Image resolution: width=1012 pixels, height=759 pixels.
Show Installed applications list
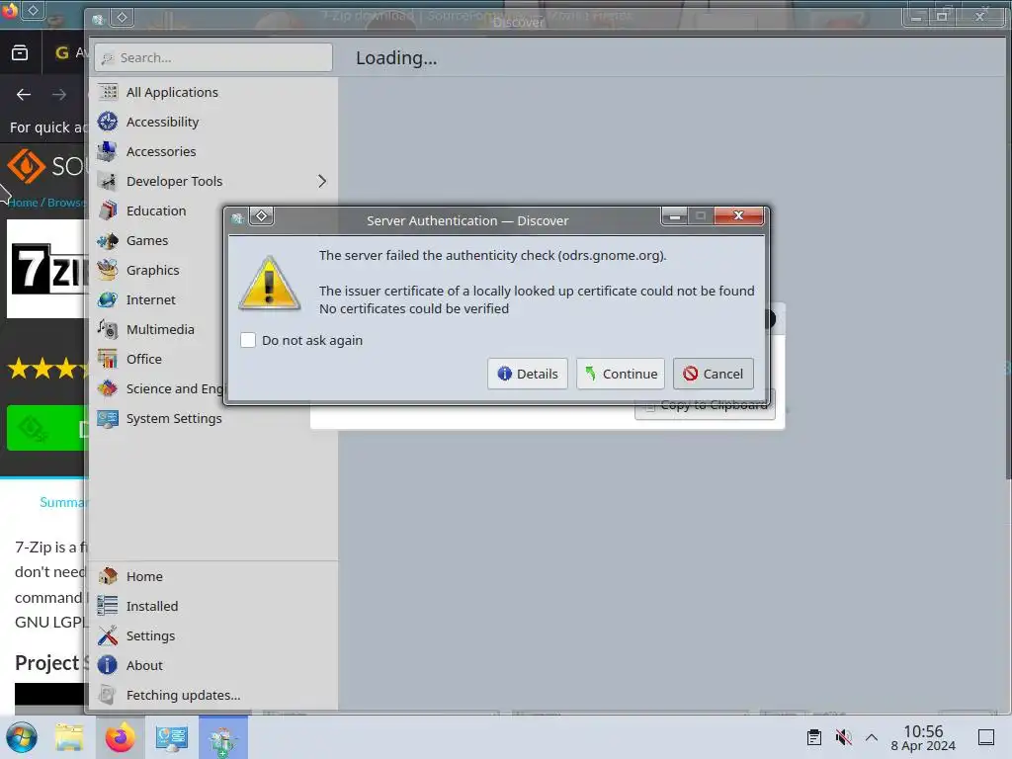(x=213, y=606)
